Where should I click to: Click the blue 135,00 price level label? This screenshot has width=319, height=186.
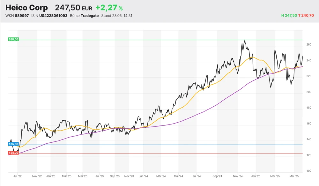[14, 144]
